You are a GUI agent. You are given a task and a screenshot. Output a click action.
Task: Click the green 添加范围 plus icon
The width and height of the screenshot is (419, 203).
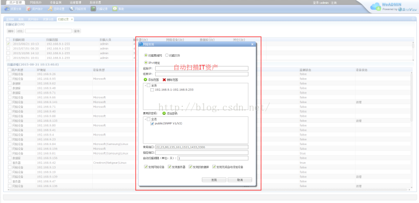[x=145, y=80]
